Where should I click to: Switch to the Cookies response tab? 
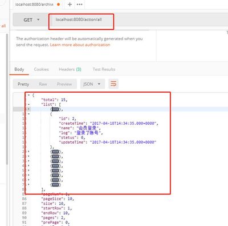pos(42,69)
